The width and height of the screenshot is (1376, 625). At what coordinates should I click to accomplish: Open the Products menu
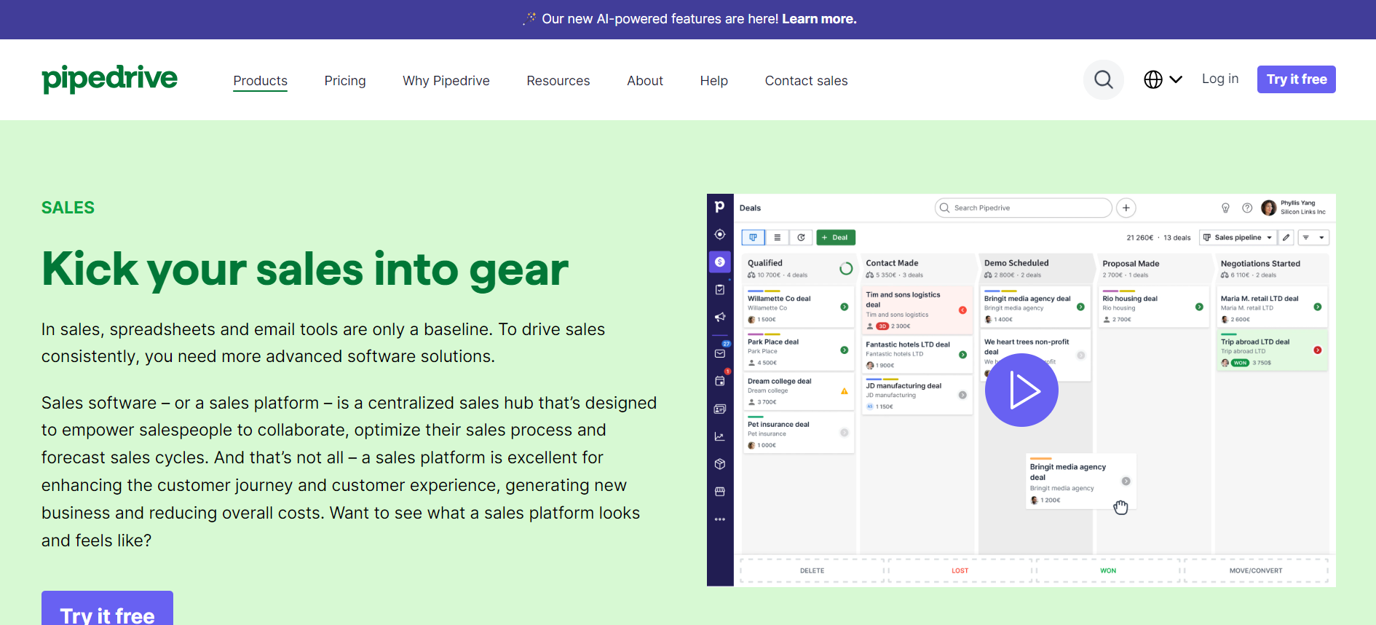[x=260, y=81]
